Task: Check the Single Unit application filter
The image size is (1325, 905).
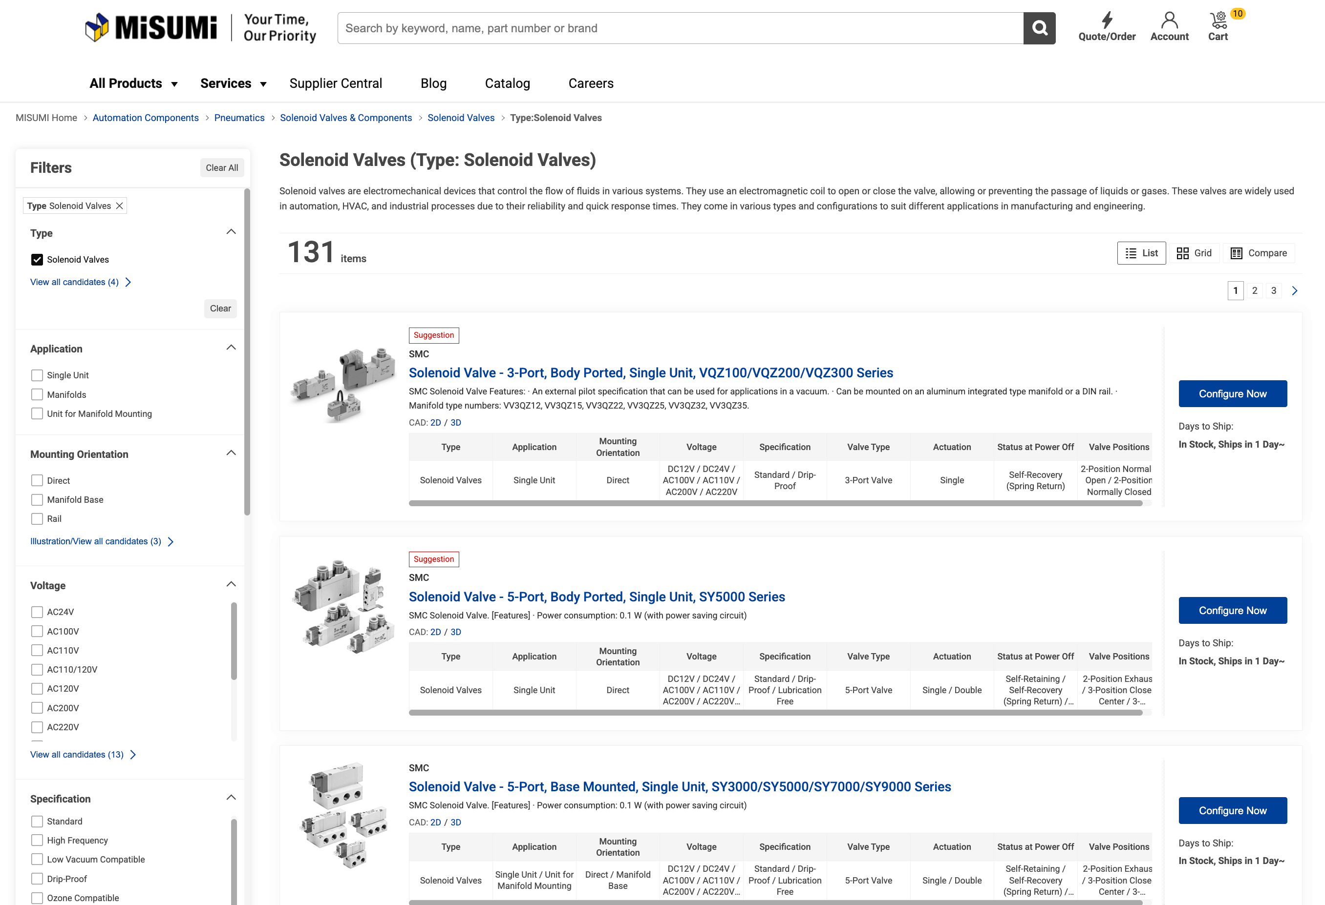Action: tap(37, 375)
